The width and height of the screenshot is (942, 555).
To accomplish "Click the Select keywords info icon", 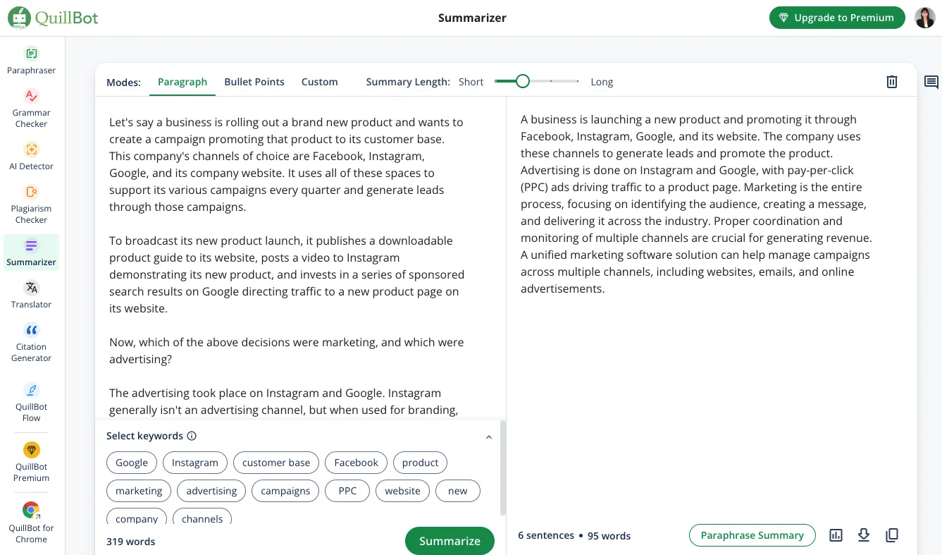I will (192, 436).
